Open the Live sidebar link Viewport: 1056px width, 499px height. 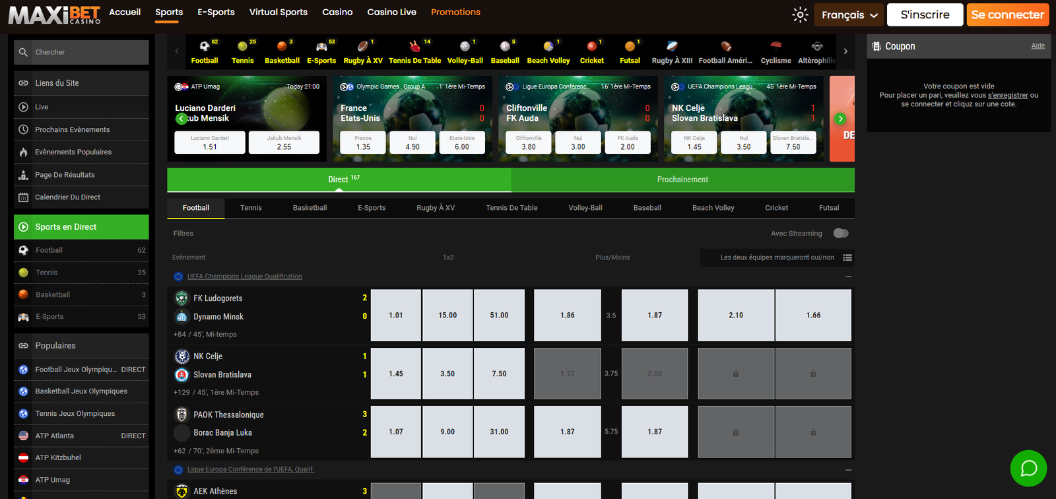click(81, 107)
